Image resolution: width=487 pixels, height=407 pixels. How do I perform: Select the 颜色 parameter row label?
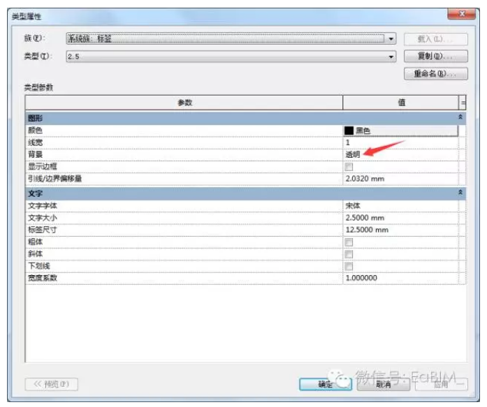[35, 131]
